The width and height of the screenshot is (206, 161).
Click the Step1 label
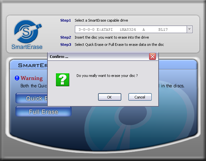coord(66,21)
